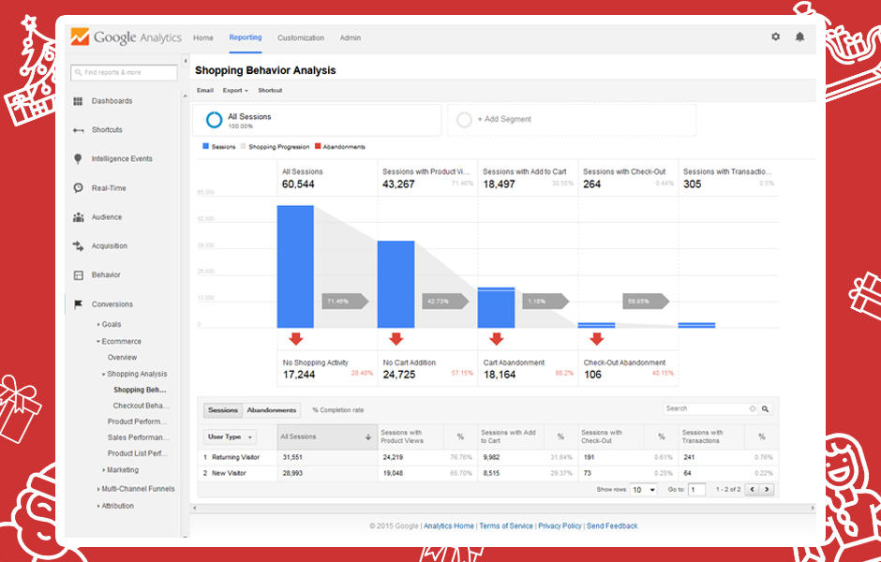Open Ecommerce Overview report
This screenshot has width=881, height=562.
(x=123, y=358)
